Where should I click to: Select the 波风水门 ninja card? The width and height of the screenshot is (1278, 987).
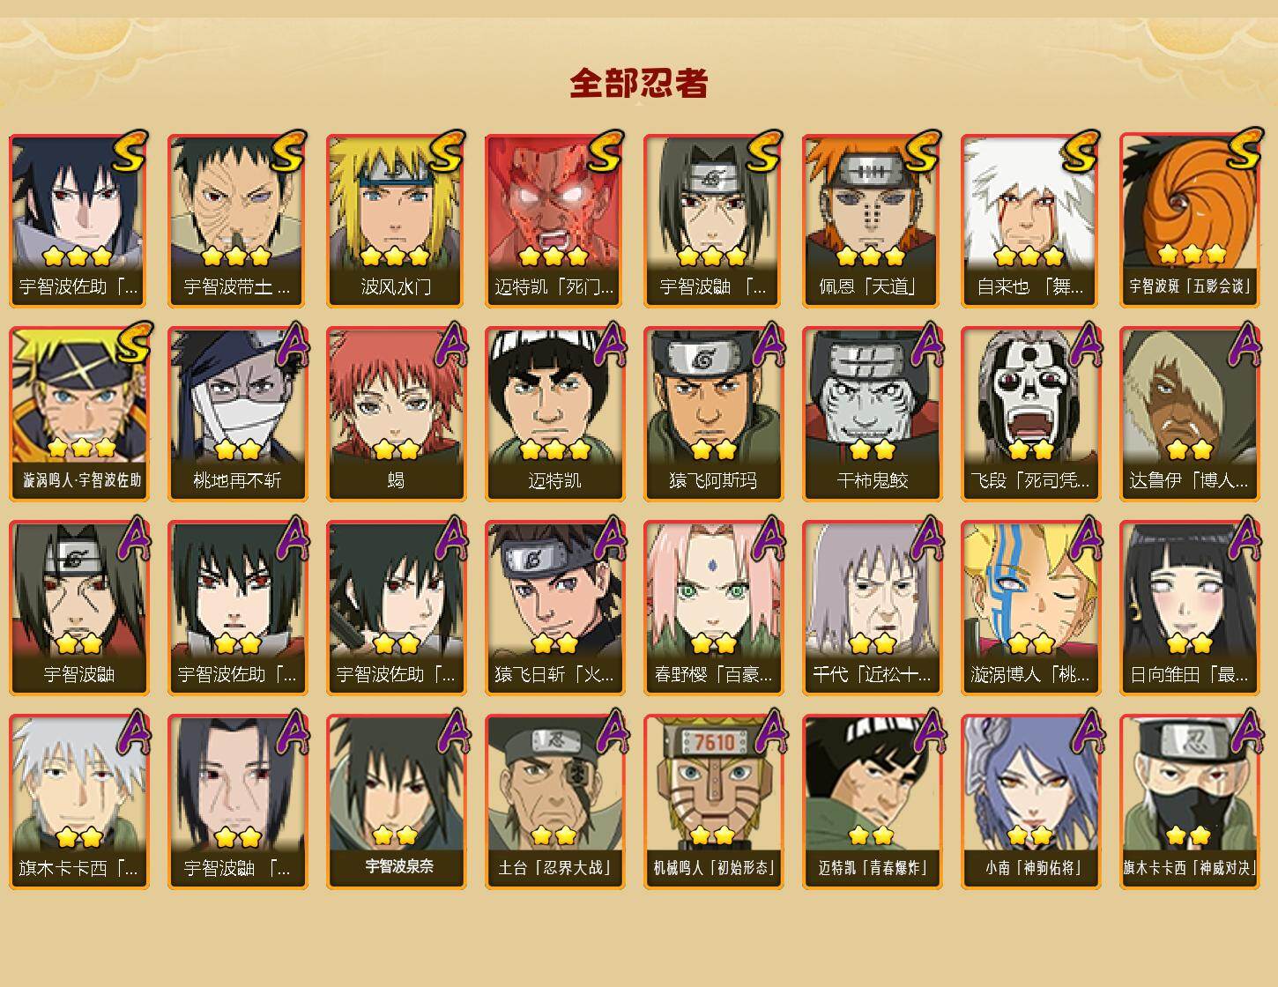point(396,220)
